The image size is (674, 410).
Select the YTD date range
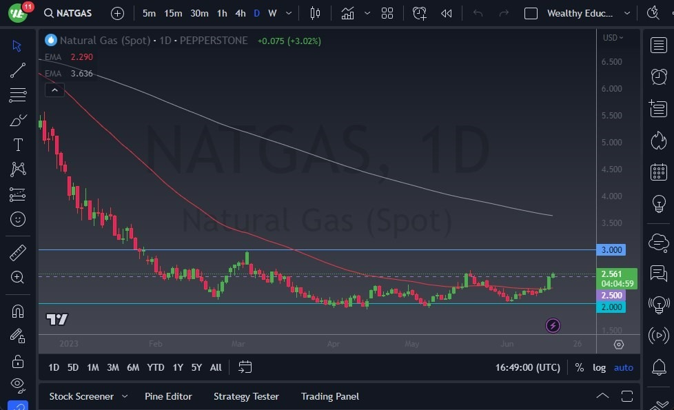156,367
